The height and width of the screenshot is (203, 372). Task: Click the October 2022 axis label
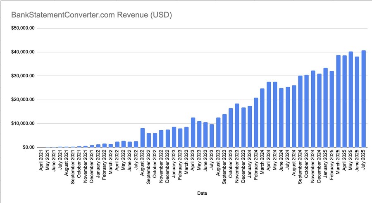pyautogui.click(x=155, y=164)
